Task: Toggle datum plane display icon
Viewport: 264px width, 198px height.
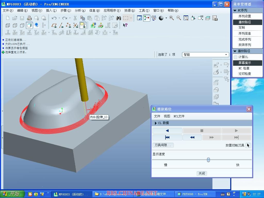Action: 54,25
